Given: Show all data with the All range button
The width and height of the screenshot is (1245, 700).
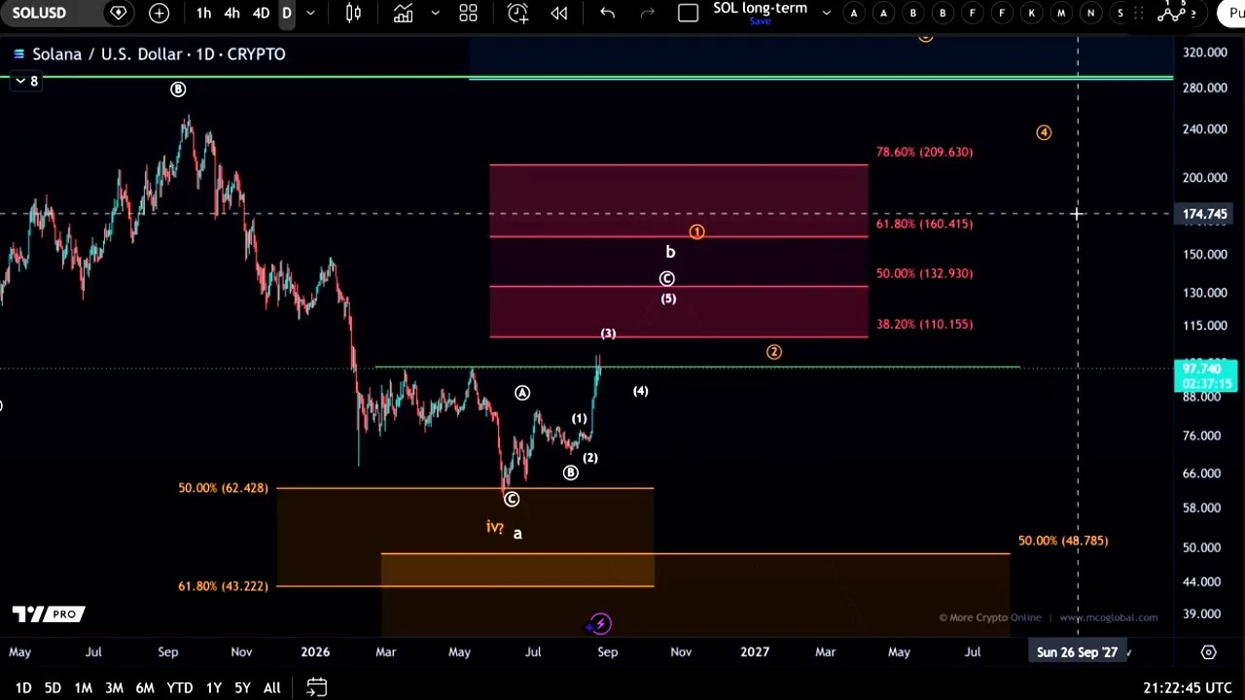Looking at the screenshot, I should click(x=272, y=688).
